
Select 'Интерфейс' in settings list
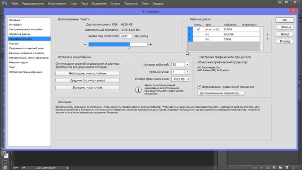(x=29, y=25)
